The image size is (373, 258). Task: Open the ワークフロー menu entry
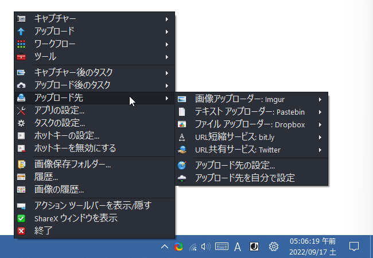pos(95,44)
